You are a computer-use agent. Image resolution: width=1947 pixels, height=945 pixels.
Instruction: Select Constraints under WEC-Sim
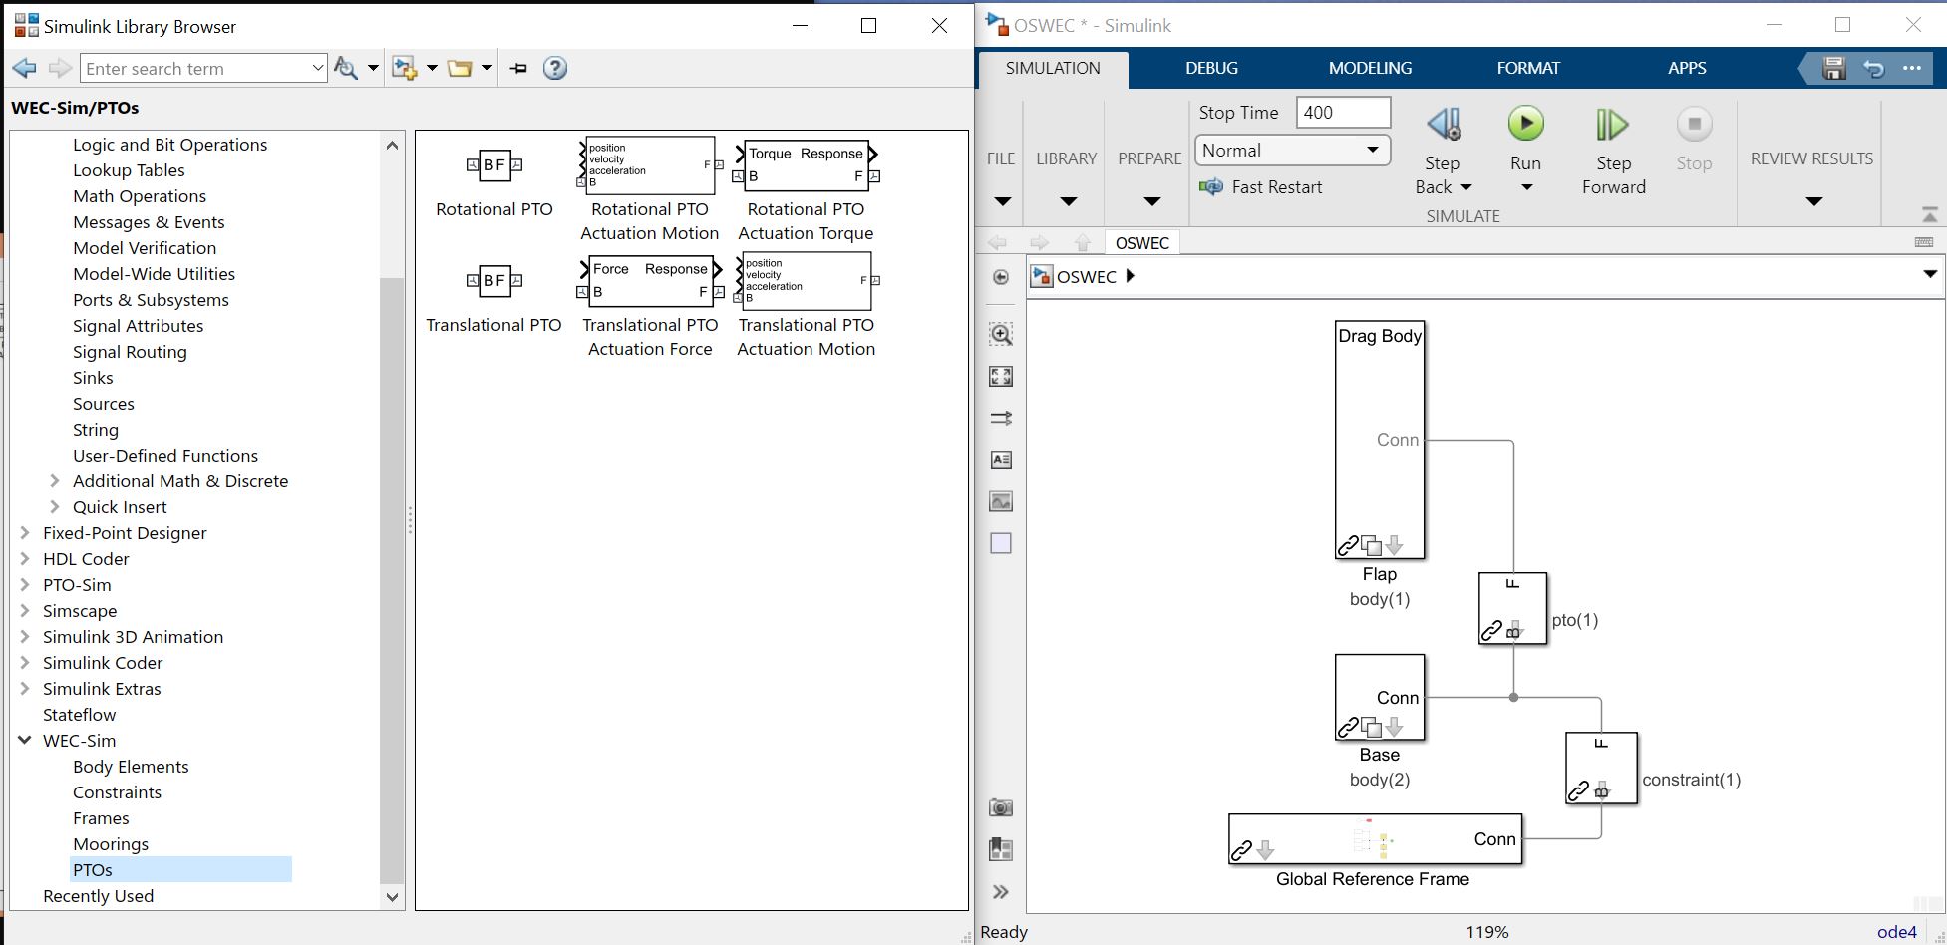click(117, 792)
